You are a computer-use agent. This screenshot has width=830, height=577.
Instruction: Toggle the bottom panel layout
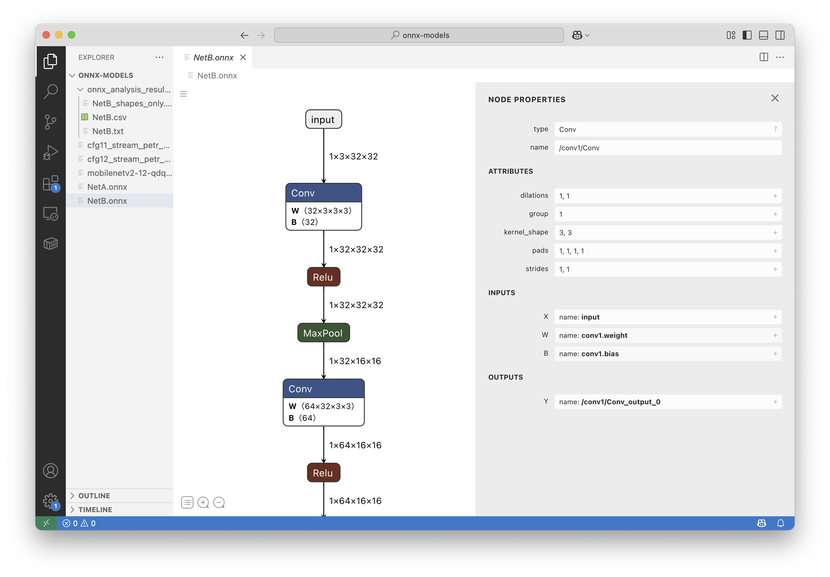tap(764, 35)
